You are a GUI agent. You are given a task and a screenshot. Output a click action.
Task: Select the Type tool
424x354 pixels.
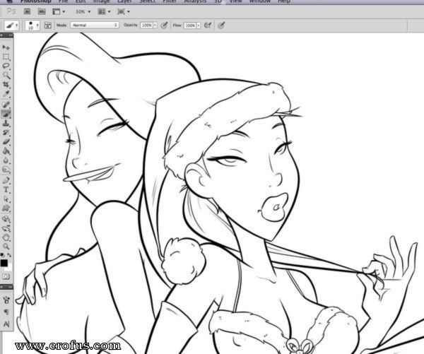6,189
